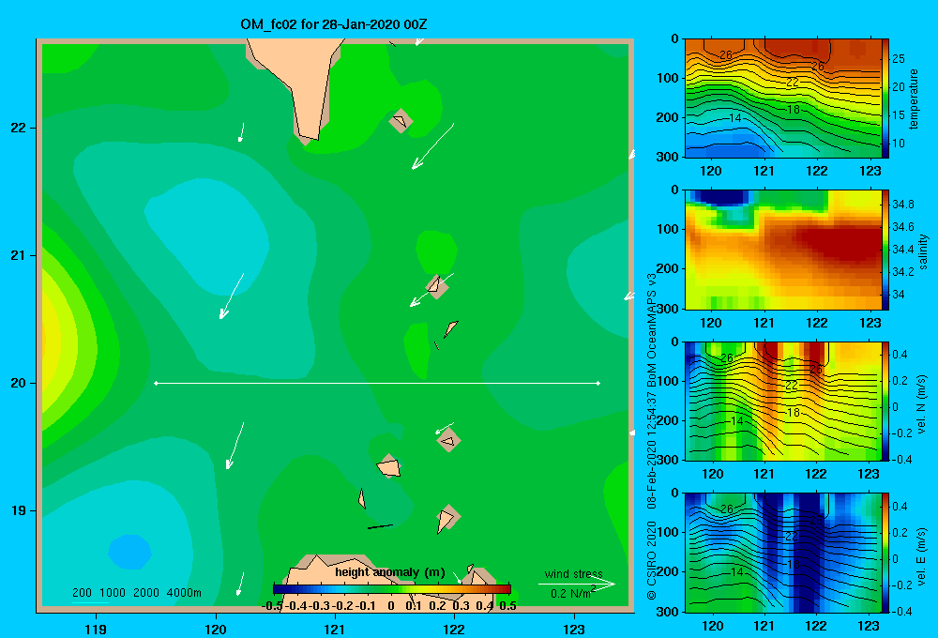Click contour label 18 in the temperature panel
The height and width of the screenshot is (638, 938).
[x=794, y=110]
